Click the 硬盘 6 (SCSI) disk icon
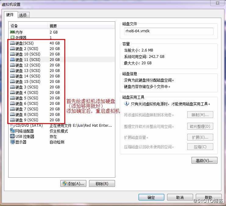This screenshot has height=206, width=226. coord(13,103)
